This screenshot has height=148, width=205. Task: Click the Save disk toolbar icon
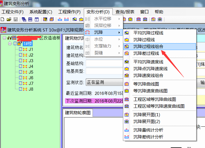pos(16,19)
